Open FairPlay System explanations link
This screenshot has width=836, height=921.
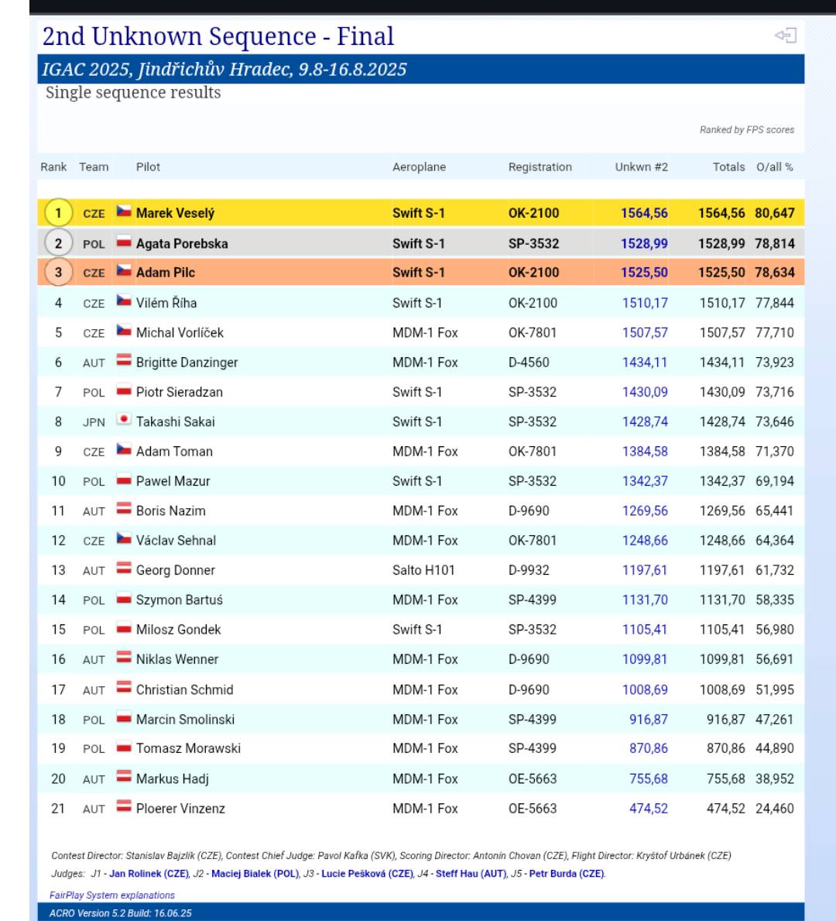[112, 895]
